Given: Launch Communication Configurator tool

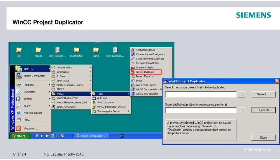Looking at the screenshot, I should [x=151, y=54].
